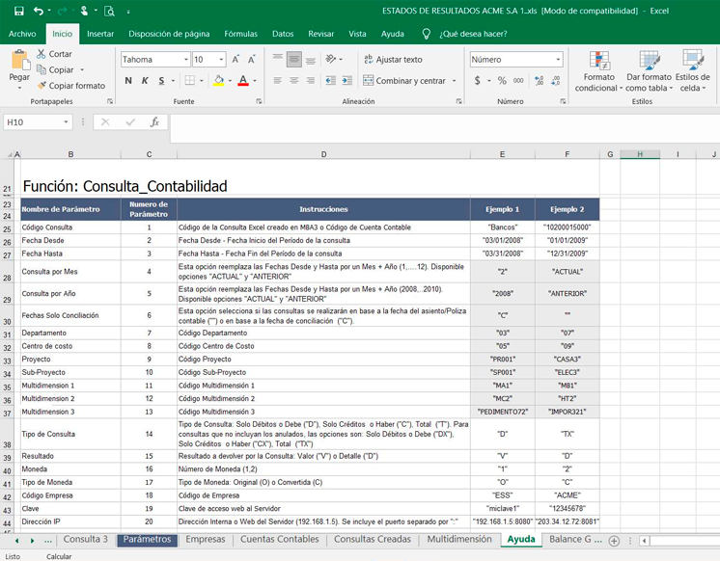Switch to the Datos ribbon tab
This screenshot has width=720, height=561.
[x=283, y=34]
